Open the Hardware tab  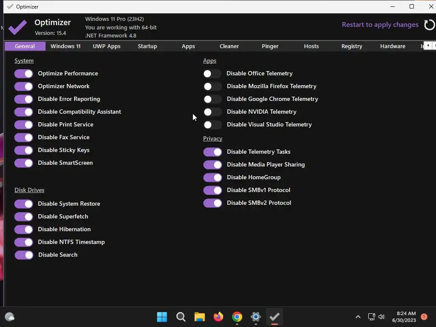(x=393, y=46)
